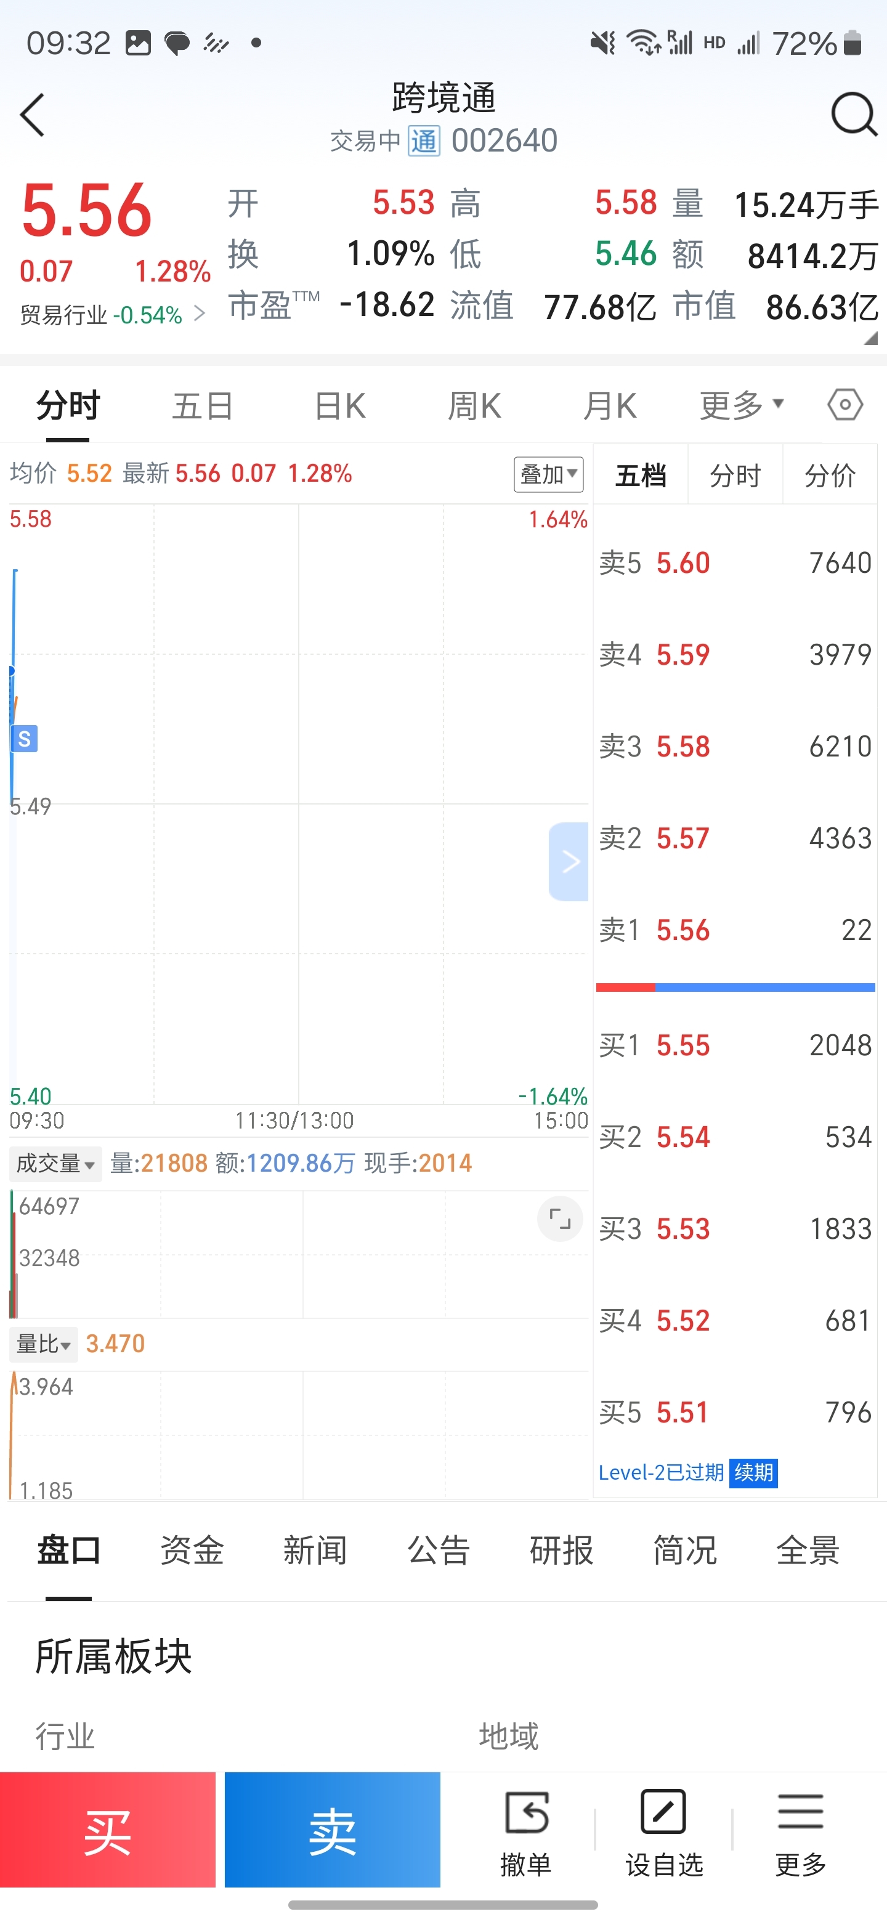The height and width of the screenshot is (1922, 887).
Task: Tap the battery status icon
Action: (852, 43)
